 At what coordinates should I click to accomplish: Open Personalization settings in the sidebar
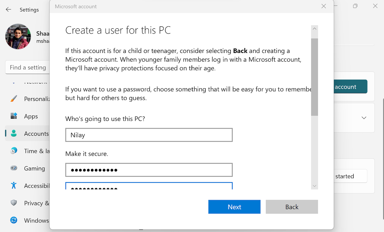coord(14,99)
